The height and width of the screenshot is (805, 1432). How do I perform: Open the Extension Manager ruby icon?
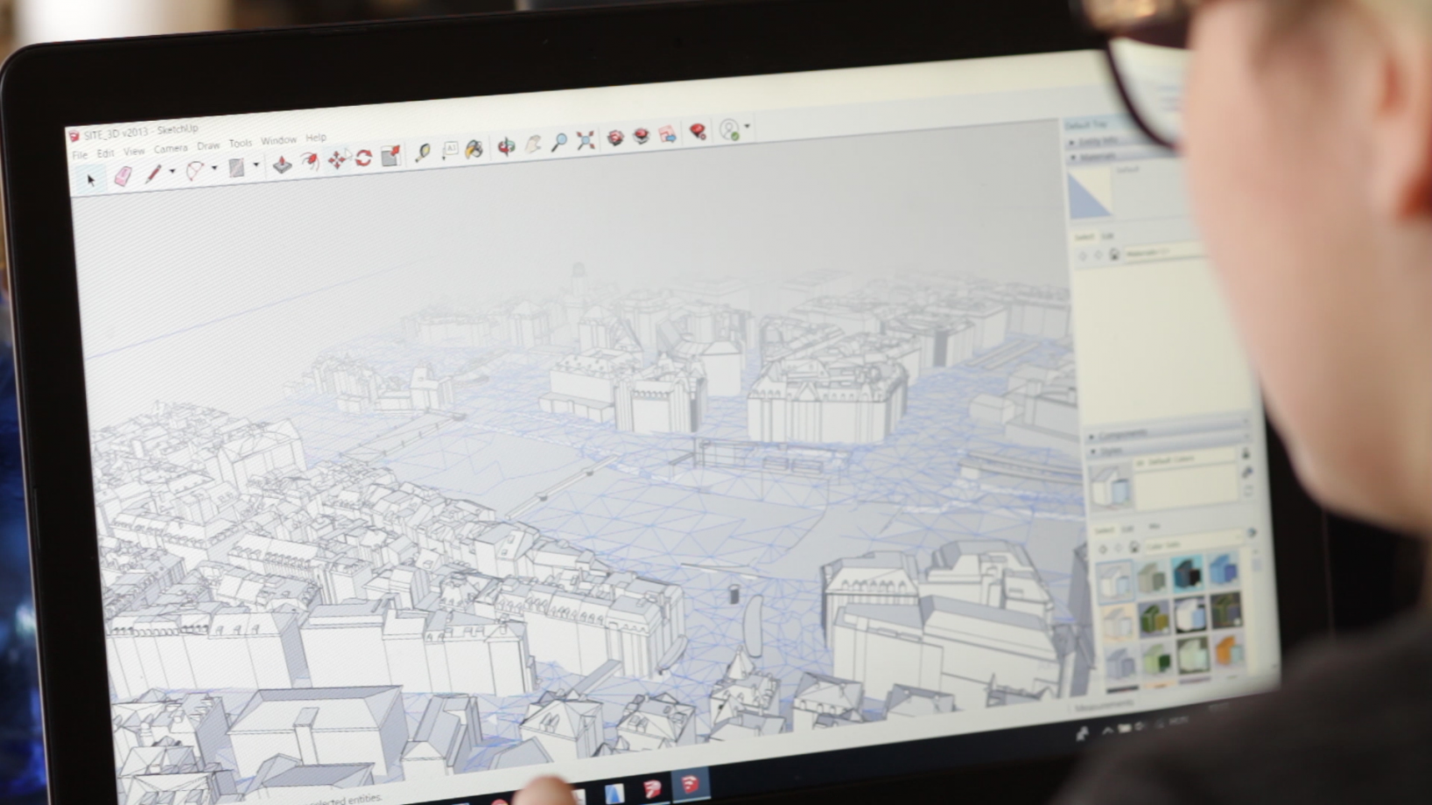pos(698,132)
